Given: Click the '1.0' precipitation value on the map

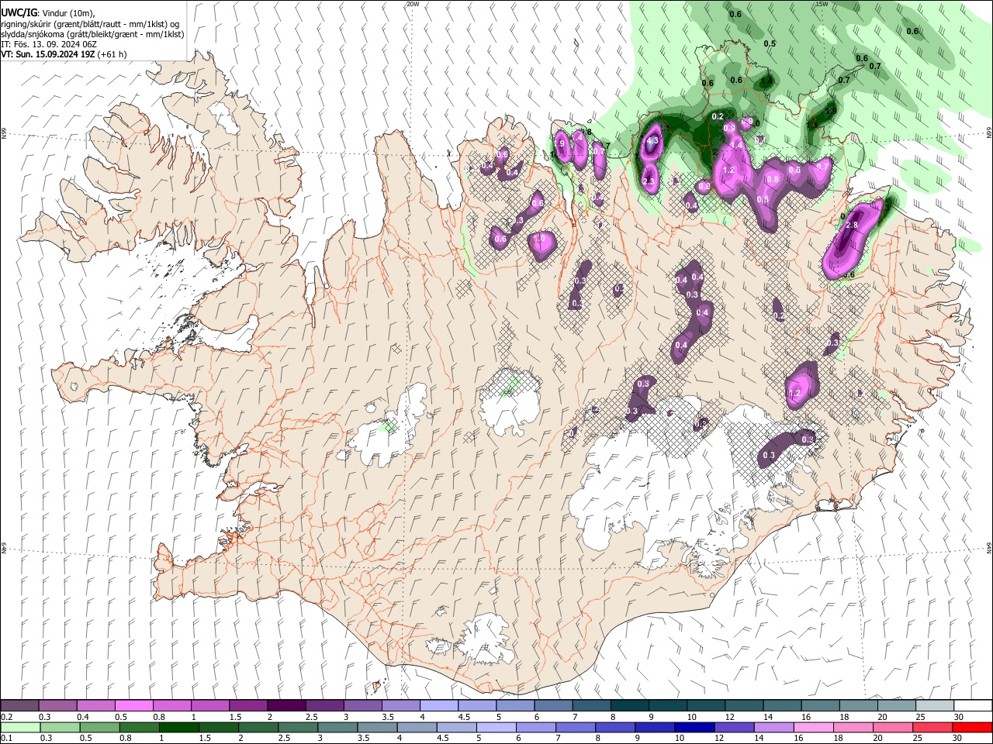Looking at the screenshot, I should [540, 239].
